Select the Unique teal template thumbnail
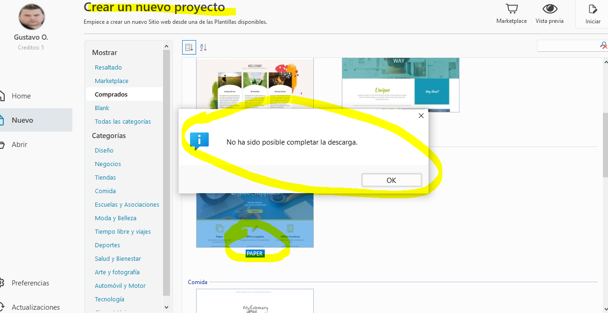Image resolution: width=608 pixels, height=313 pixels. point(401,85)
